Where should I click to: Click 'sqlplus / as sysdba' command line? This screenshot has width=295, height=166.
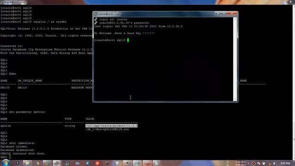pos(50,22)
